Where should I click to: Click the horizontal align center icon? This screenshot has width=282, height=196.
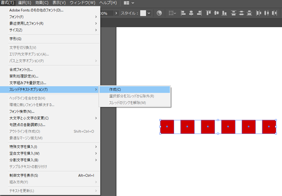191,13
